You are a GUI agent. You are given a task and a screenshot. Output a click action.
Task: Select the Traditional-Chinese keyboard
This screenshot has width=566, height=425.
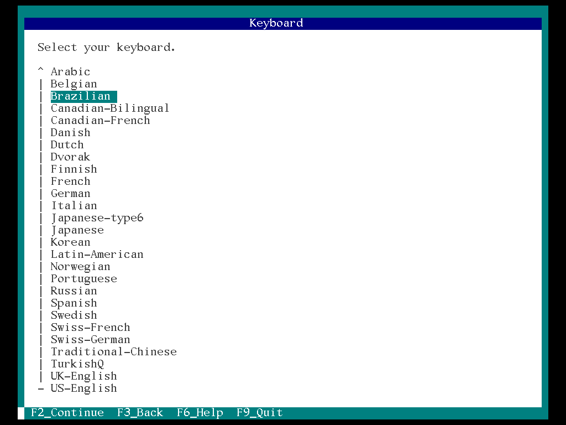(x=114, y=351)
